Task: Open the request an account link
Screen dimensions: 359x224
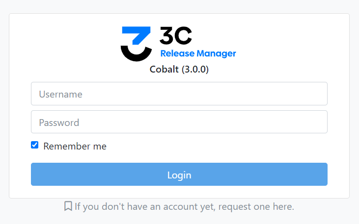Action: [x=184, y=207]
